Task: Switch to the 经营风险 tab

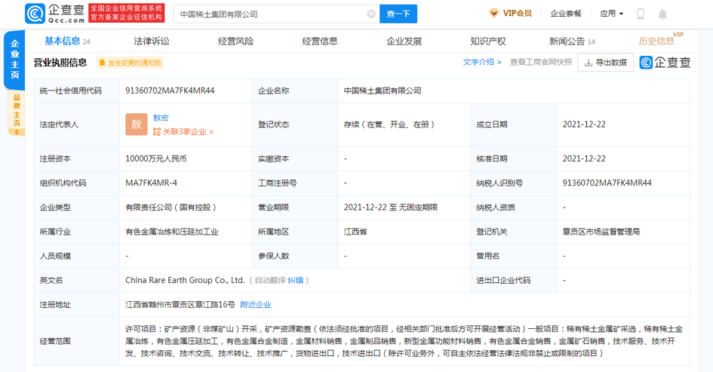Action: (x=235, y=42)
